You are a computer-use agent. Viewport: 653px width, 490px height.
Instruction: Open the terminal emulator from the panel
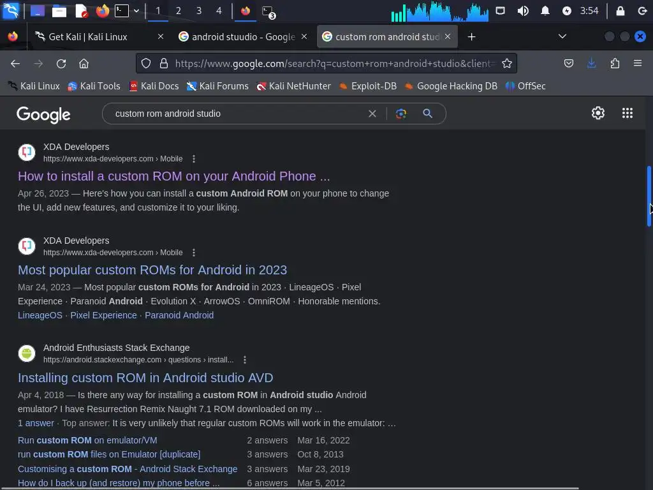pyautogui.click(x=122, y=11)
